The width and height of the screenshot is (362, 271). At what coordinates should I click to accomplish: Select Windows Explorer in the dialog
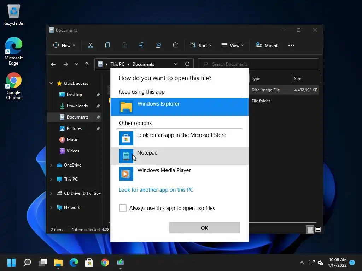(x=179, y=107)
